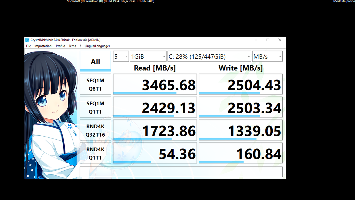Open the Tema menu
This screenshot has height=200, width=355.
click(72, 46)
